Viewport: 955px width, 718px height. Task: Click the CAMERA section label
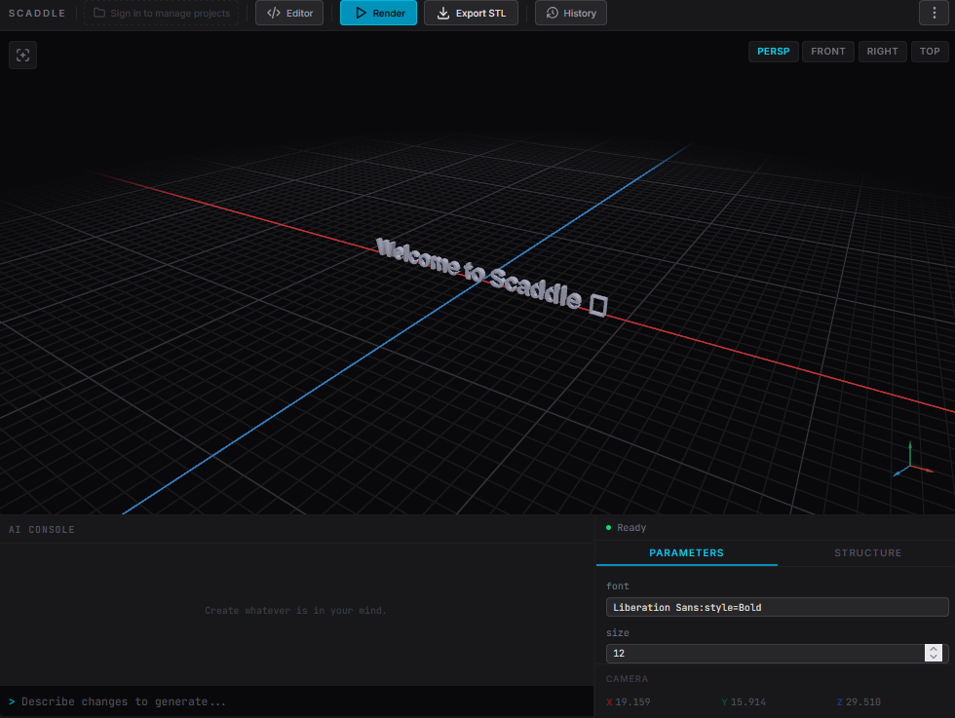[627, 678]
